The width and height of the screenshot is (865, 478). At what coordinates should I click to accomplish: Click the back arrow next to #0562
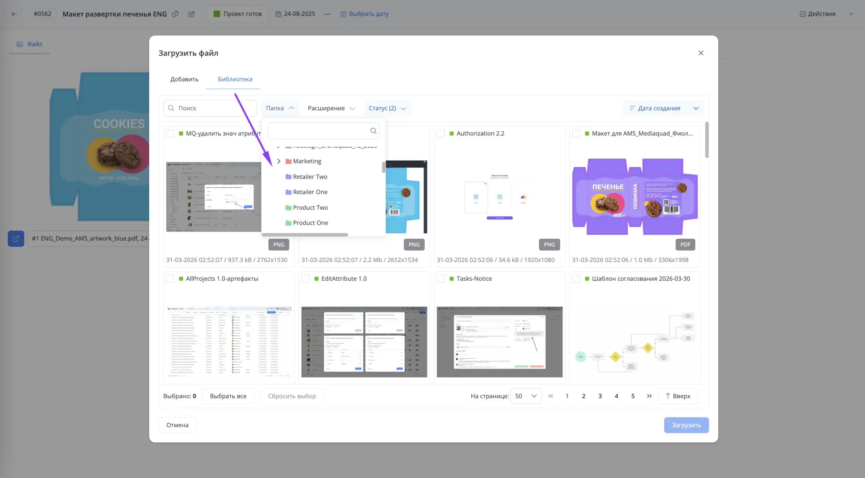coord(14,14)
